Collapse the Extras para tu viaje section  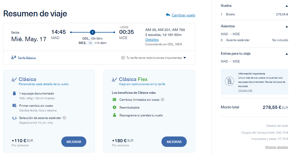[287, 54]
